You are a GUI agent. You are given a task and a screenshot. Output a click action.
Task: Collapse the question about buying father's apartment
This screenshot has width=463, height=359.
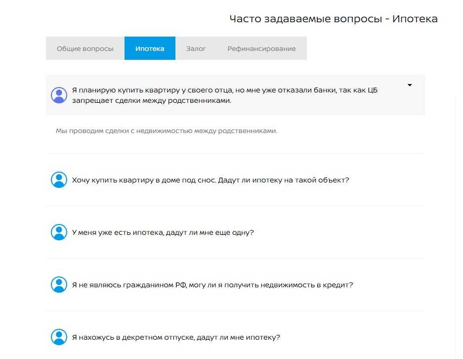(x=225, y=95)
